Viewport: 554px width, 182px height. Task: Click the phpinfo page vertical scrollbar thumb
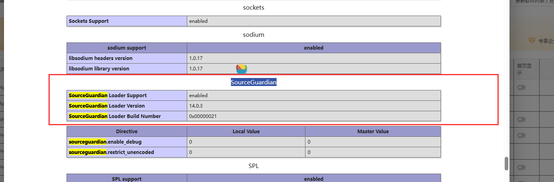pyautogui.click(x=506, y=163)
